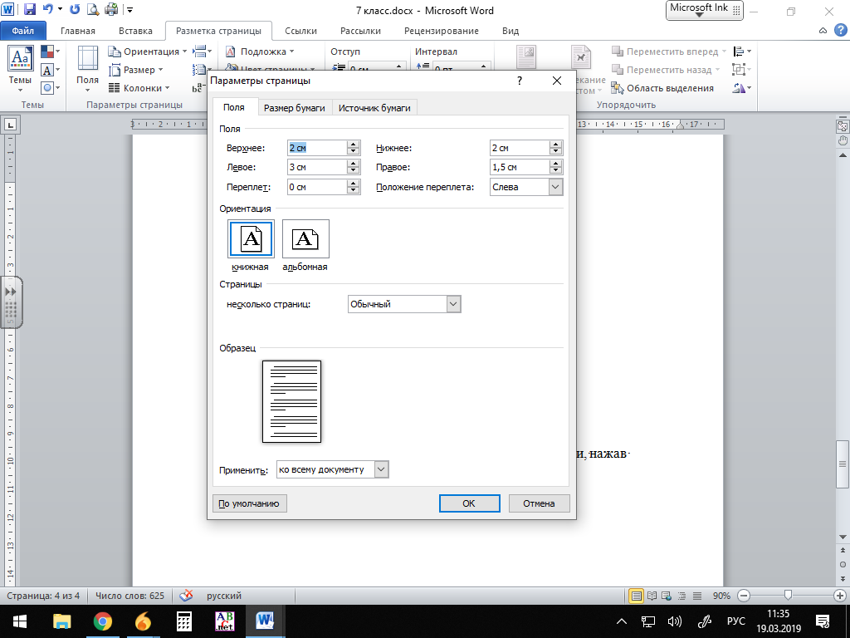Expand Положение переплета dropdown

tap(555, 187)
